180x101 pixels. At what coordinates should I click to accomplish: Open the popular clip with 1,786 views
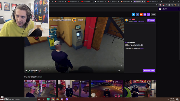(x=107, y=89)
